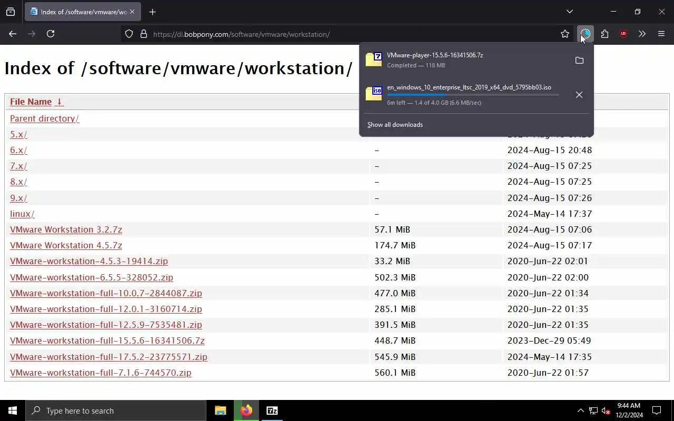
Task: Go to Parent directory link
Action: pos(44,118)
